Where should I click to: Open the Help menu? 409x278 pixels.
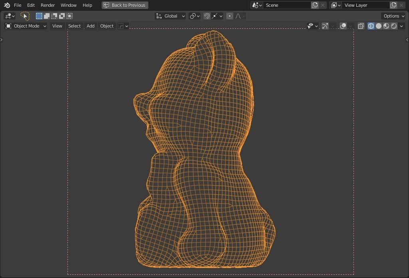[87, 5]
